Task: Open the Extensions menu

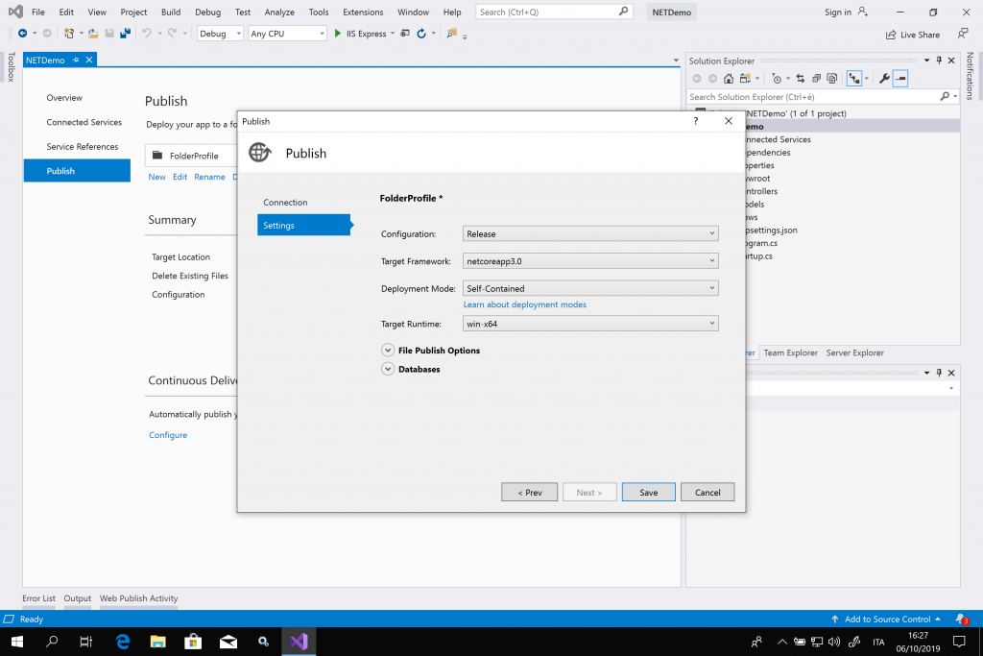Action: [x=363, y=12]
